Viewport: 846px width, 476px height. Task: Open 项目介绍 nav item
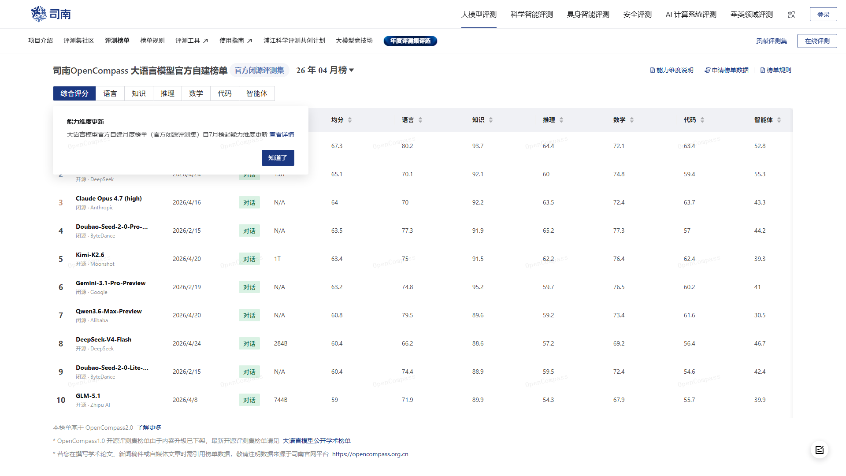point(41,41)
